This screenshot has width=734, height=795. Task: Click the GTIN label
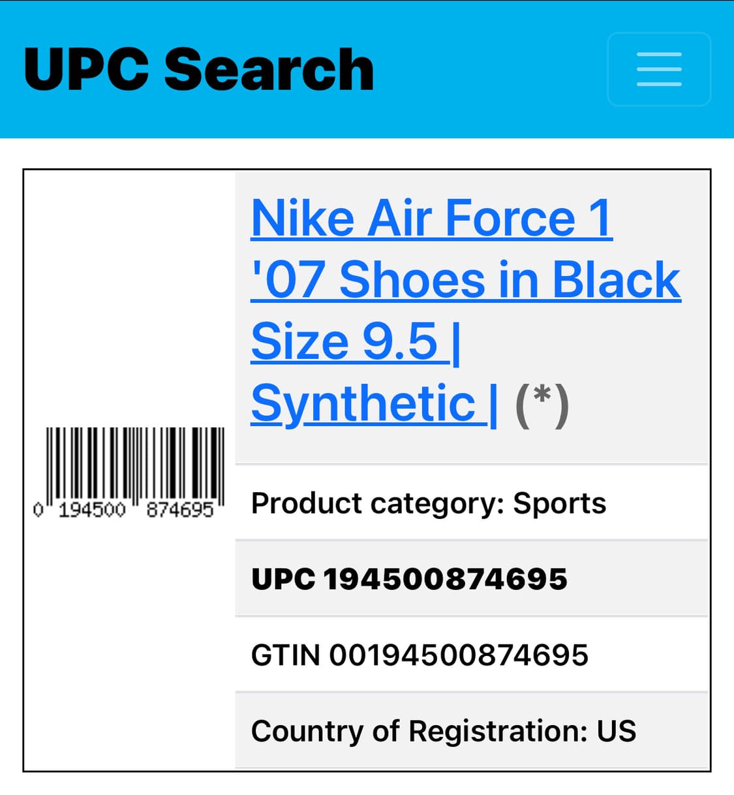(285, 655)
